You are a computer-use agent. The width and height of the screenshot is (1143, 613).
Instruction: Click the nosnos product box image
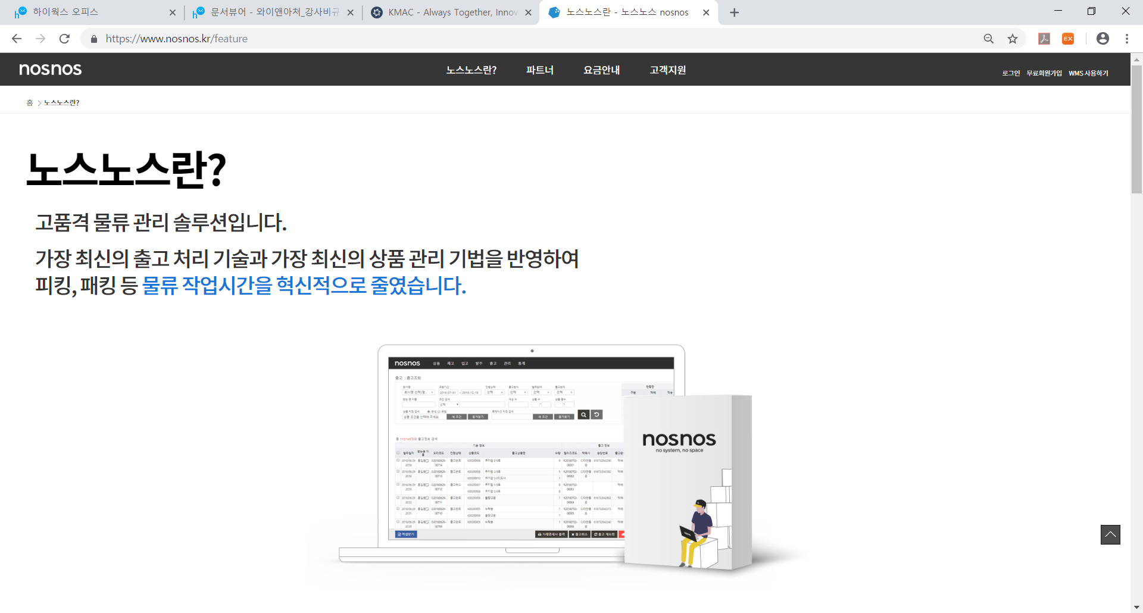pos(688,482)
